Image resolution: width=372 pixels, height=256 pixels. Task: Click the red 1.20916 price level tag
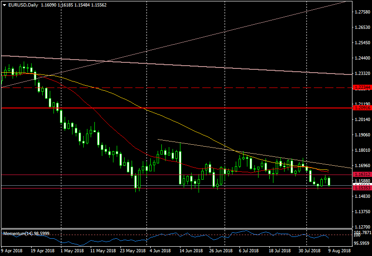[362, 108]
